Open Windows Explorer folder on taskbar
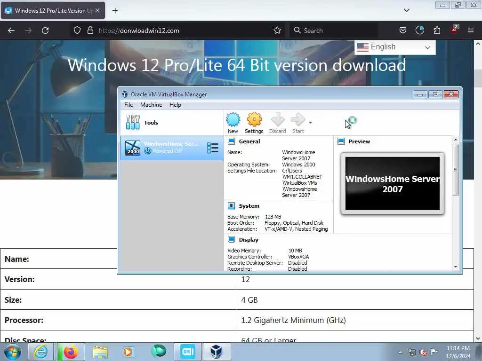Screen dimensions: 482x361 tap(100, 352)
